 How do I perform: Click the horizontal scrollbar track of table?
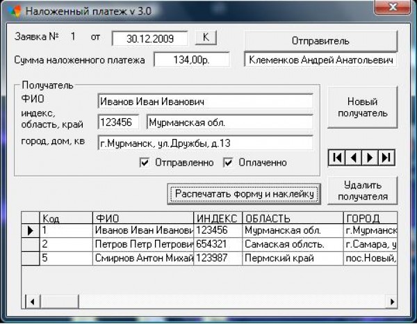click(208, 301)
